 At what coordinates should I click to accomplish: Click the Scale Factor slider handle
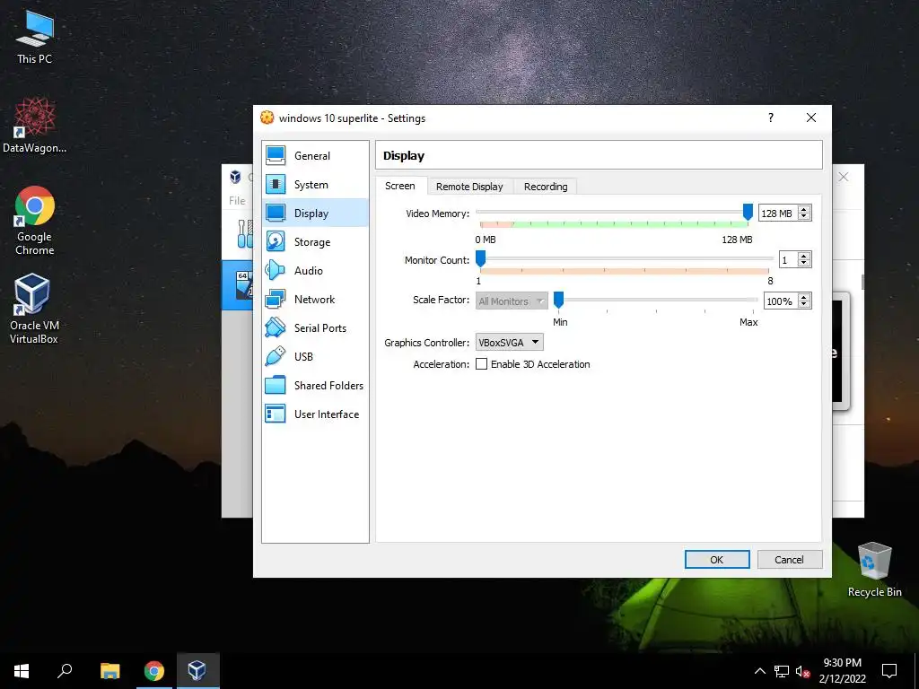coord(558,300)
